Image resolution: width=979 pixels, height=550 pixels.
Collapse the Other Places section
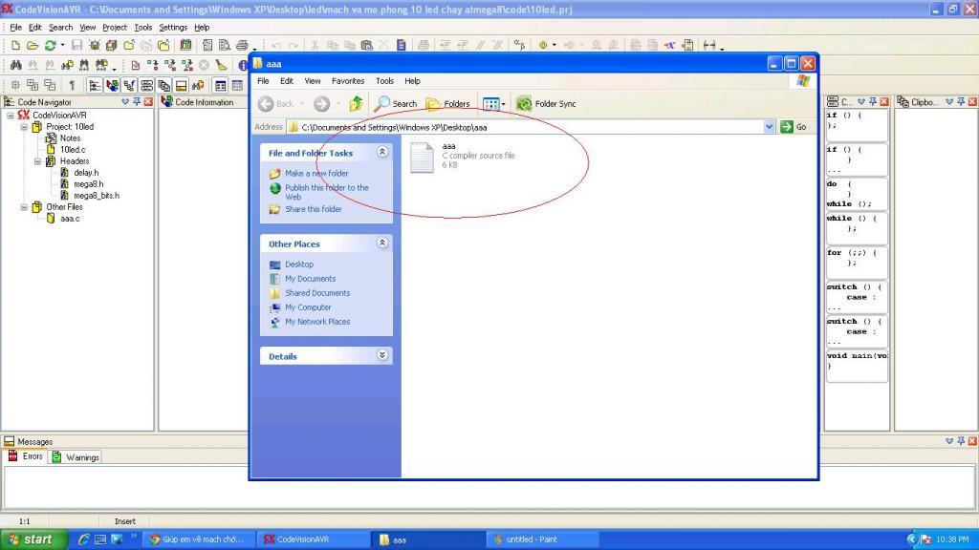point(382,243)
